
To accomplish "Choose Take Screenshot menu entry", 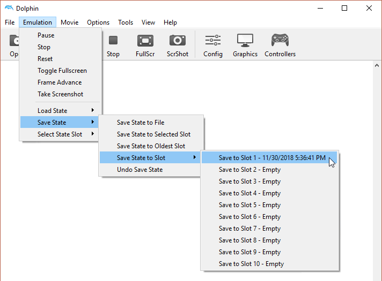I will click(x=61, y=94).
